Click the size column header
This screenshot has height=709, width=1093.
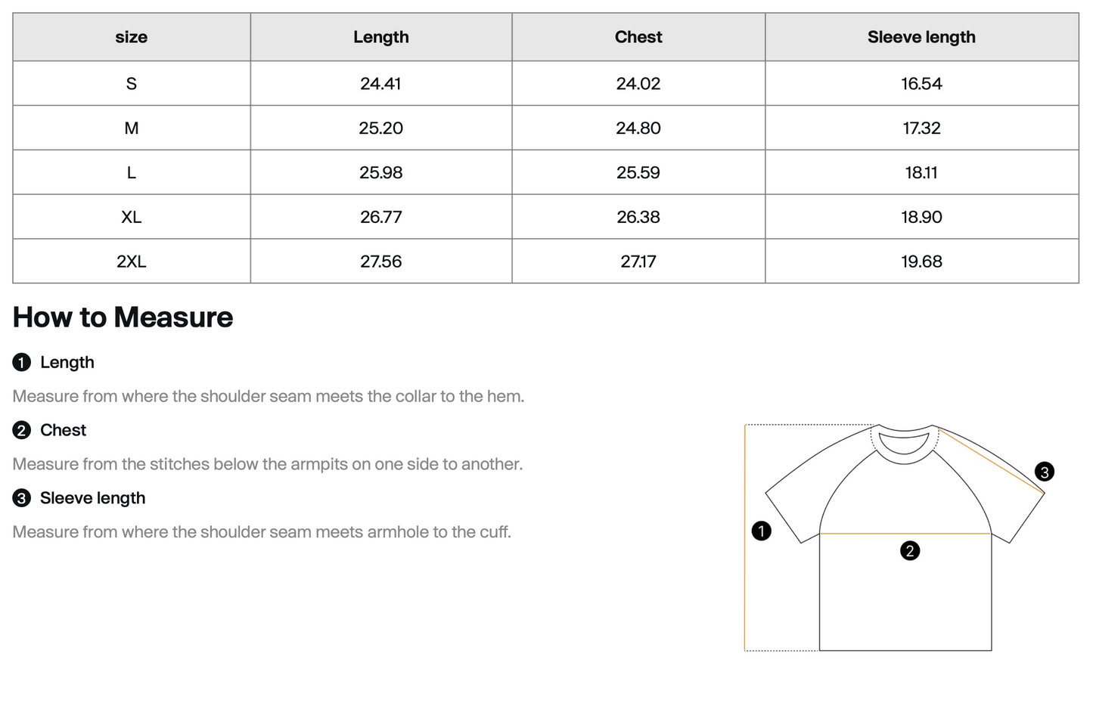pyautogui.click(x=132, y=37)
